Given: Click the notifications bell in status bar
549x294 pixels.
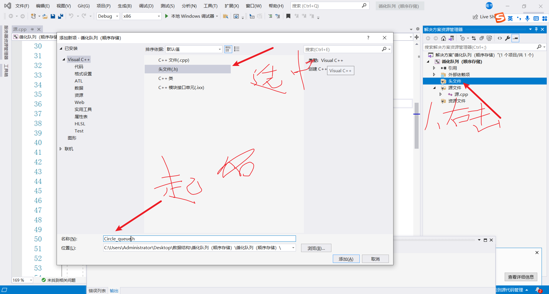Looking at the screenshot, I should point(538,290).
